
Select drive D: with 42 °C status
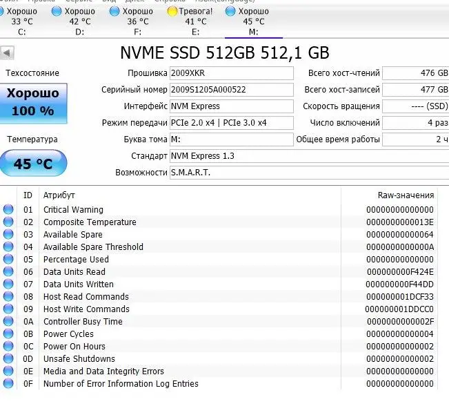pos(79,21)
